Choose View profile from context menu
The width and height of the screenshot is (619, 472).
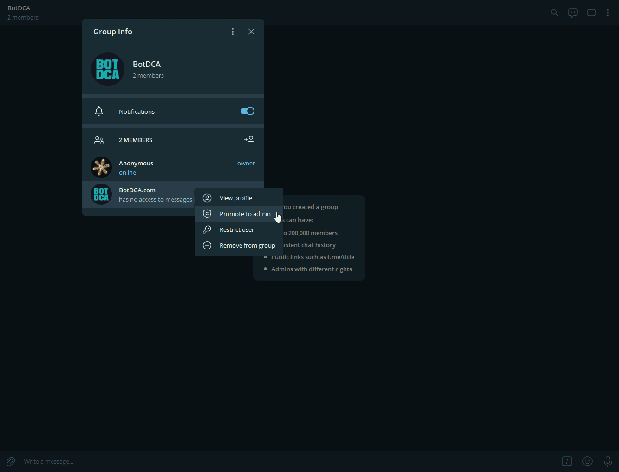click(236, 198)
